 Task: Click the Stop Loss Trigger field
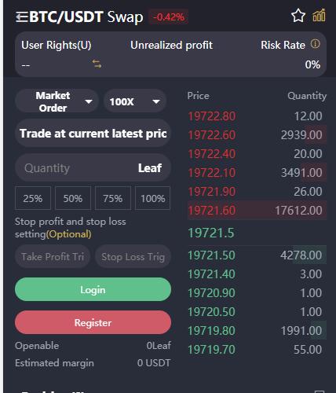tap(133, 257)
